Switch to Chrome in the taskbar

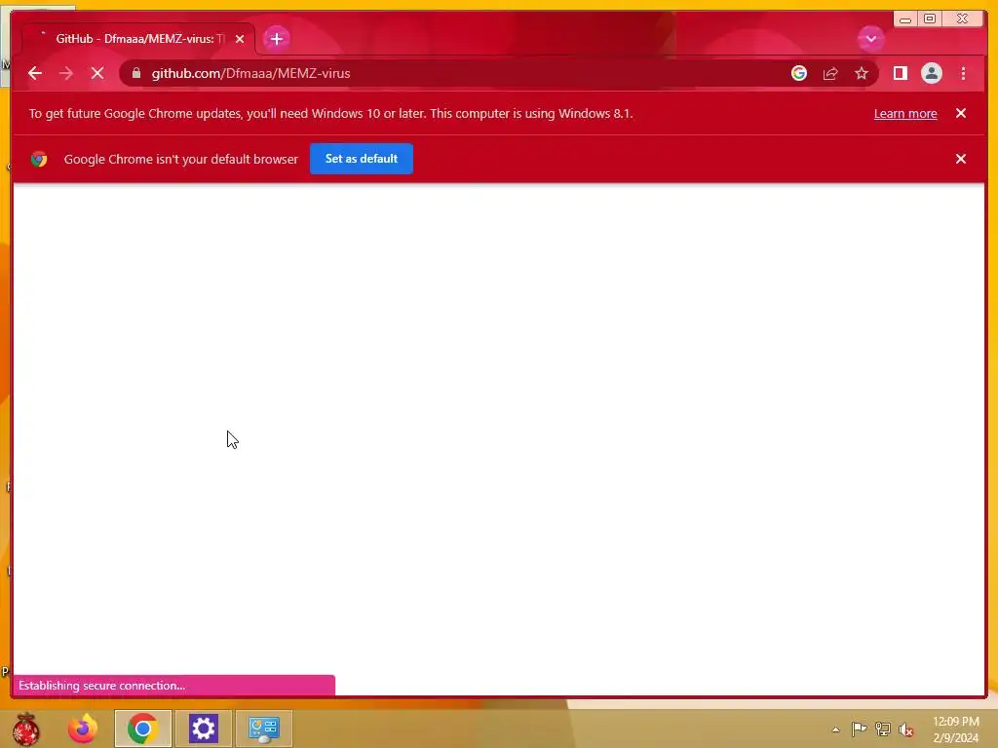click(143, 729)
